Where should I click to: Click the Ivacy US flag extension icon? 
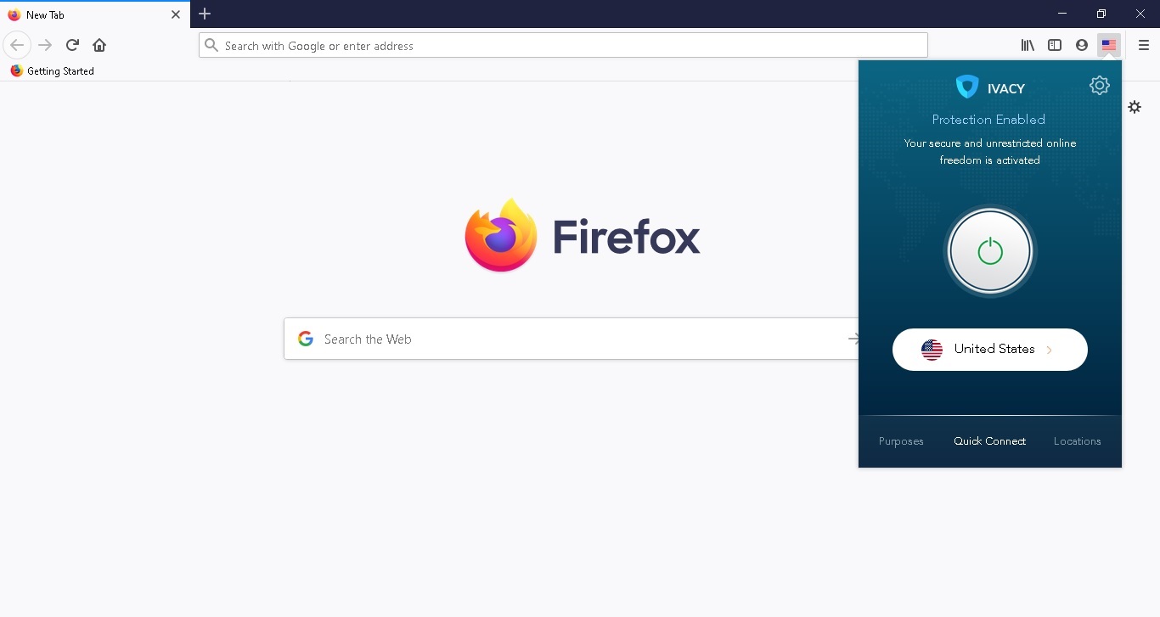pos(1109,45)
